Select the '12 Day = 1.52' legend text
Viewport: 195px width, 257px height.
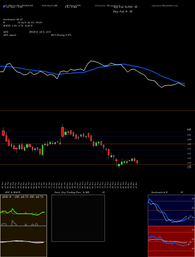point(14,7)
